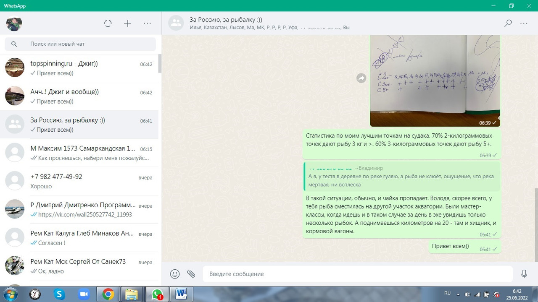Click Дмитрий Дмитренко's seaplane avatar
The width and height of the screenshot is (538, 302).
pyautogui.click(x=15, y=209)
